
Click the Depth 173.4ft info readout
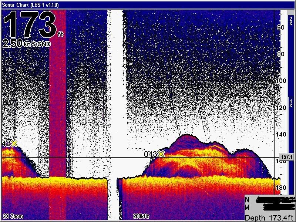point(269,218)
